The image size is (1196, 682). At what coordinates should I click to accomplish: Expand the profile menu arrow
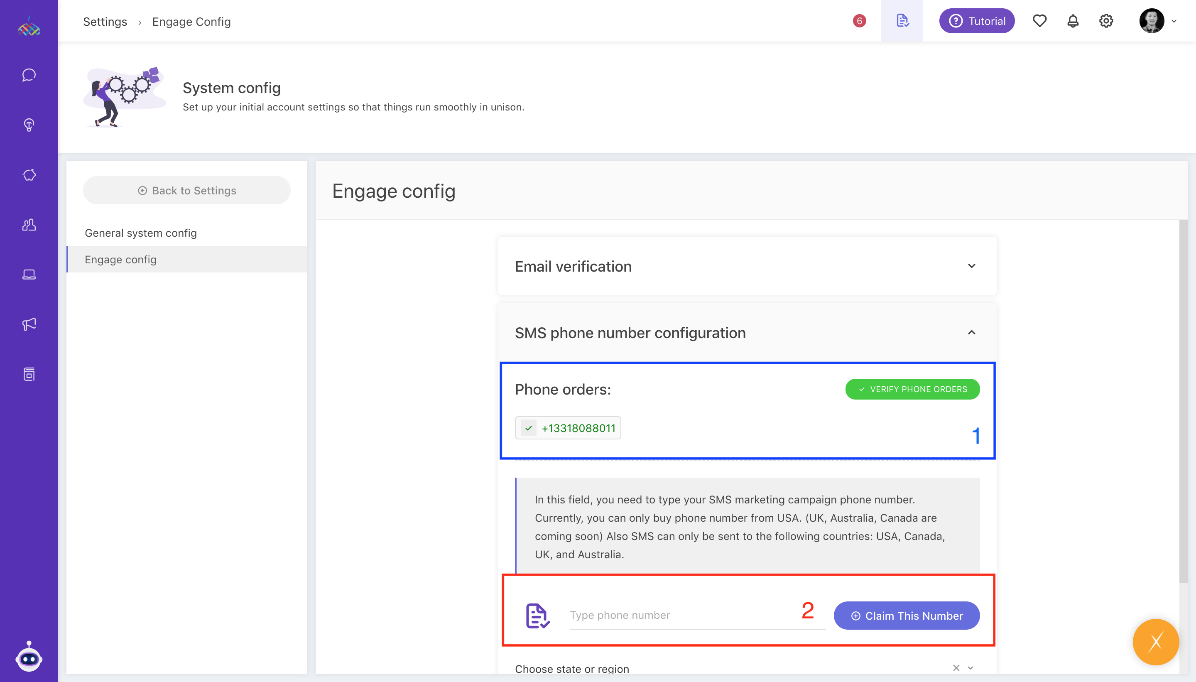(x=1174, y=21)
